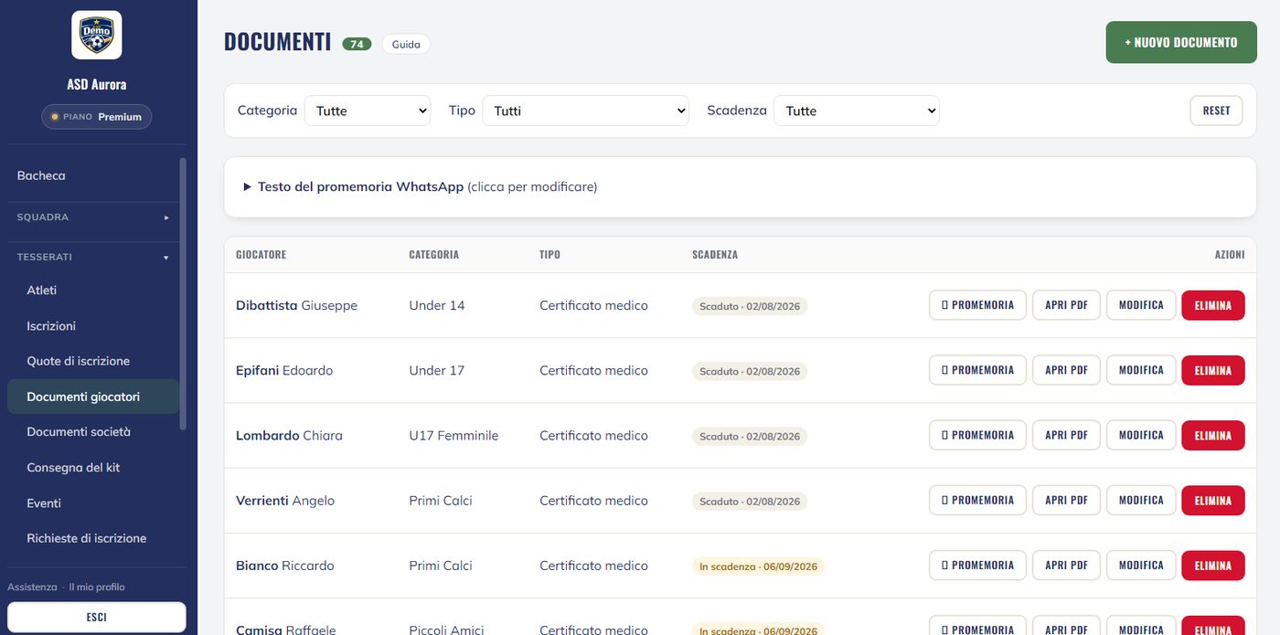
Task: Open PDF for Lombardo Chiara
Action: point(1066,435)
